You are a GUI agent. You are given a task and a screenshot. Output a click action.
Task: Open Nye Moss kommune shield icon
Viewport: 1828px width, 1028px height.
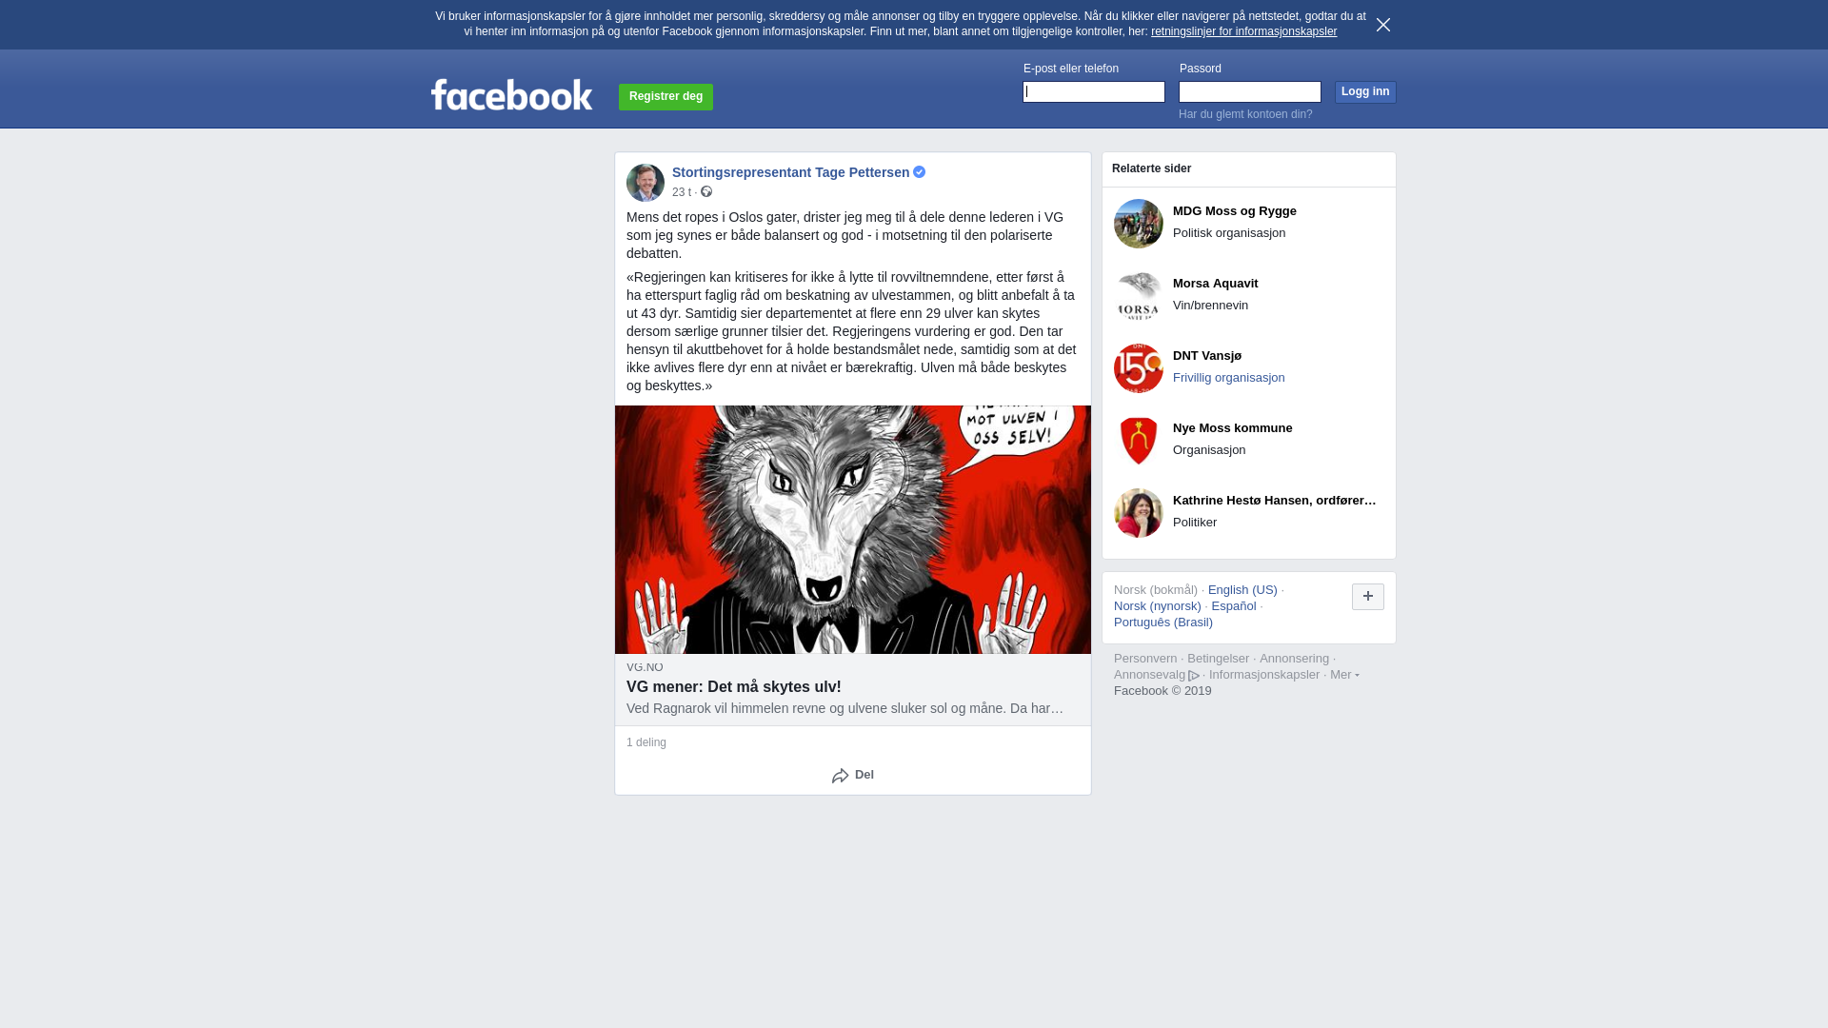1139,441
